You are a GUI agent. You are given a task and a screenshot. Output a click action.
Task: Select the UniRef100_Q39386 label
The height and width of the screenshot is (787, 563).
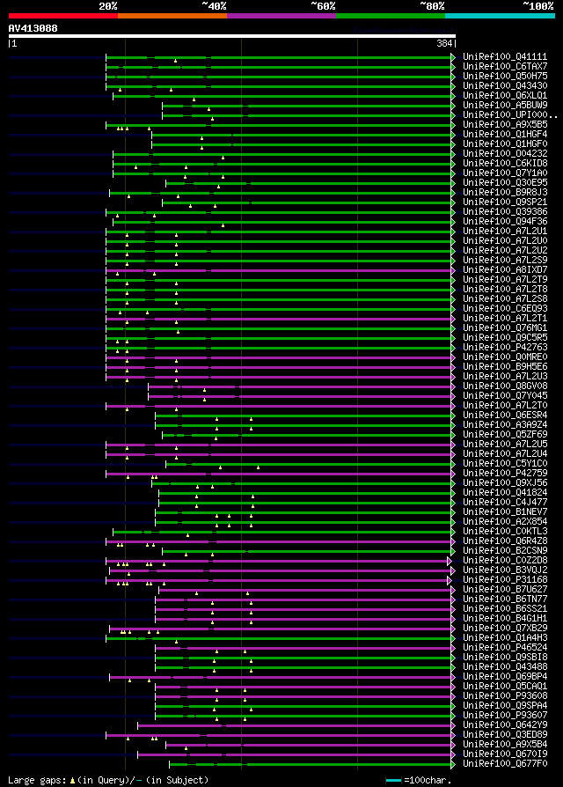pyautogui.click(x=505, y=212)
